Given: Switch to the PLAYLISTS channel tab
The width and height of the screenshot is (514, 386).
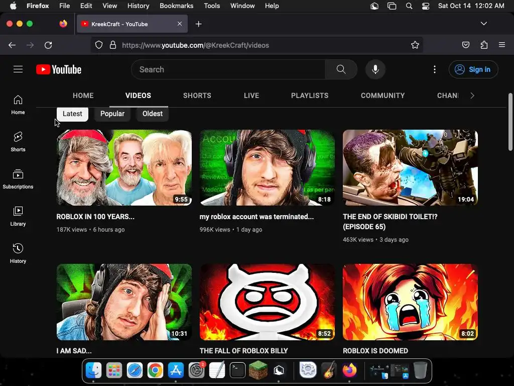Looking at the screenshot, I should click(310, 95).
